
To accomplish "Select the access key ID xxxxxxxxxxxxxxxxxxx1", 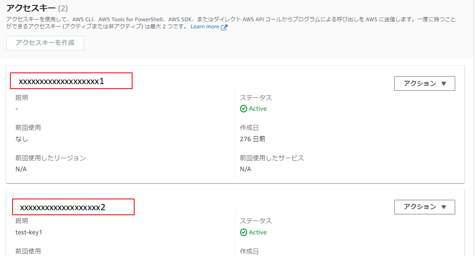I will (x=61, y=81).
